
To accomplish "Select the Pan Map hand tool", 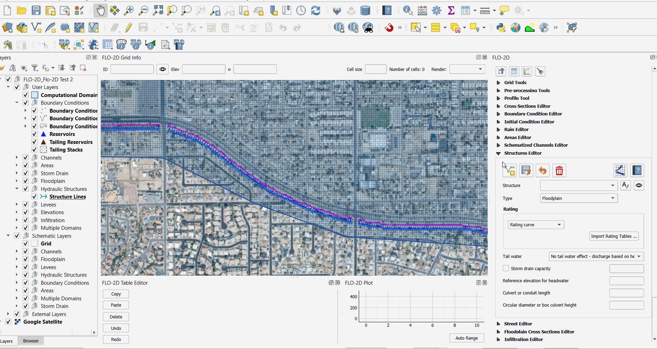I will 100,11.
